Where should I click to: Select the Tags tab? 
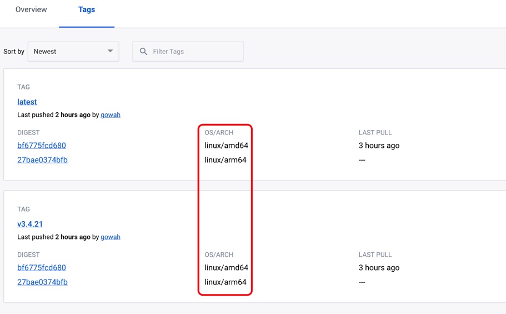(87, 9)
